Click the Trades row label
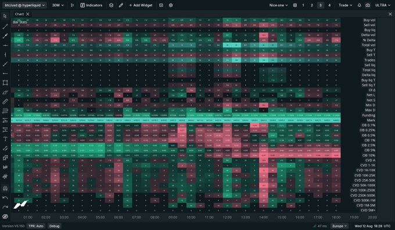 (369, 60)
